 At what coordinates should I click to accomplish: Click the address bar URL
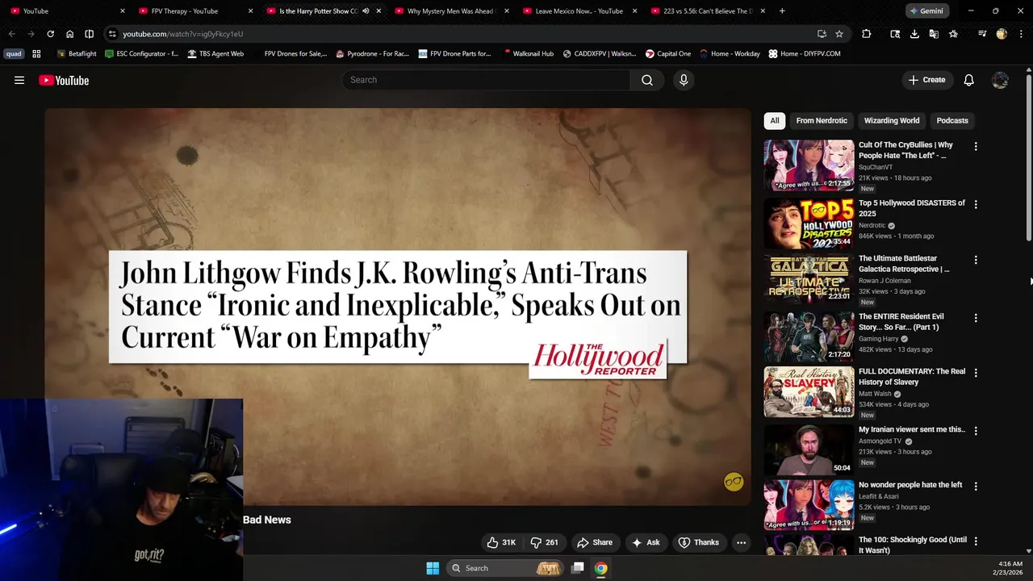182,34
